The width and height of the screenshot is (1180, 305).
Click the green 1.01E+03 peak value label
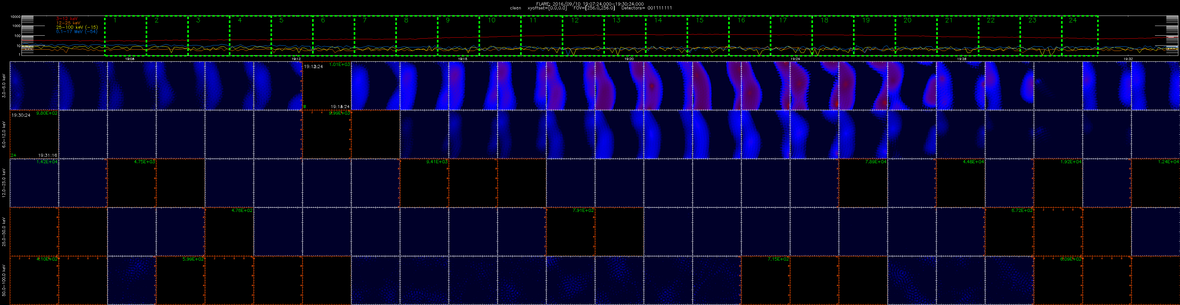[x=339, y=65]
